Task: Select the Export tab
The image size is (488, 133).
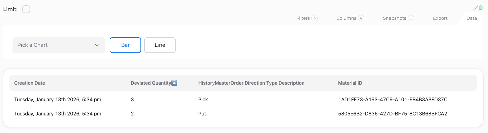Action: pos(440,18)
